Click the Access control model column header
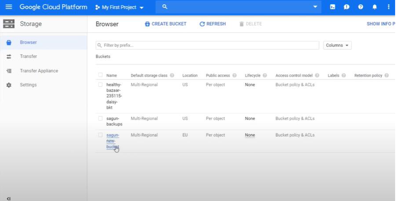The height and width of the screenshot is (201, 396). click(294, 75)
